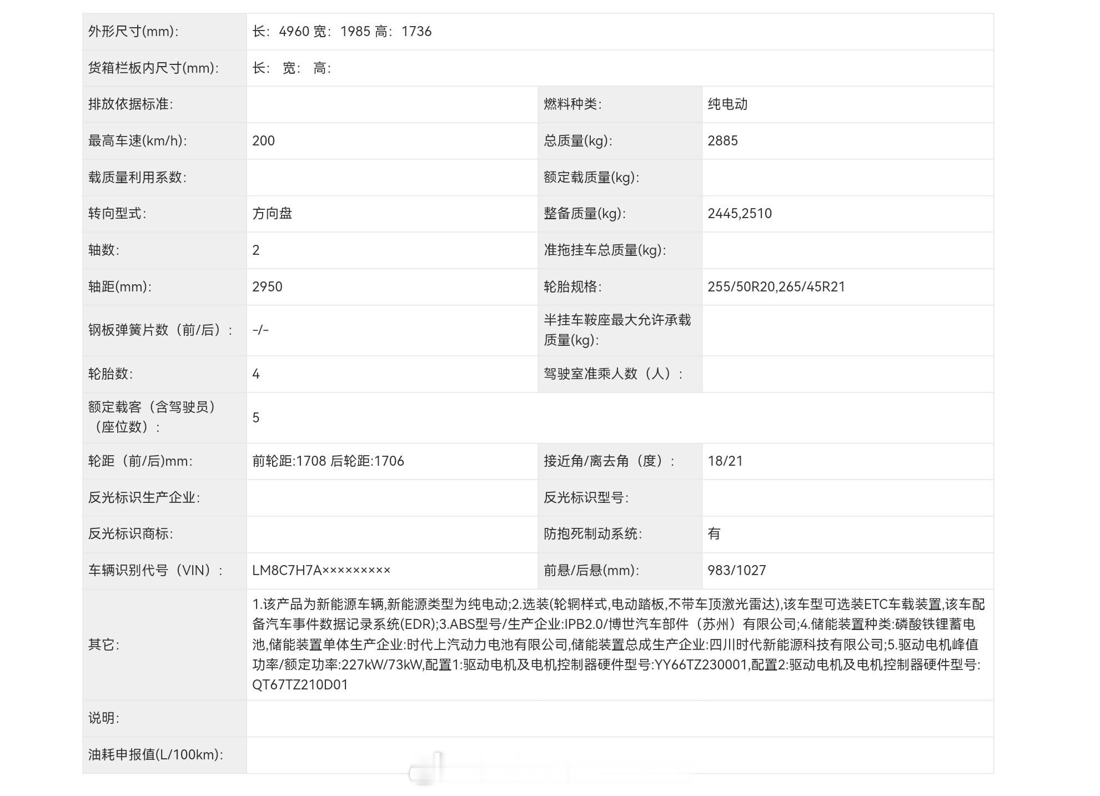This screenshot has height=796, width=1100.
Task: Select the curb weight value 2445,2510
Action: coord(740,214)
